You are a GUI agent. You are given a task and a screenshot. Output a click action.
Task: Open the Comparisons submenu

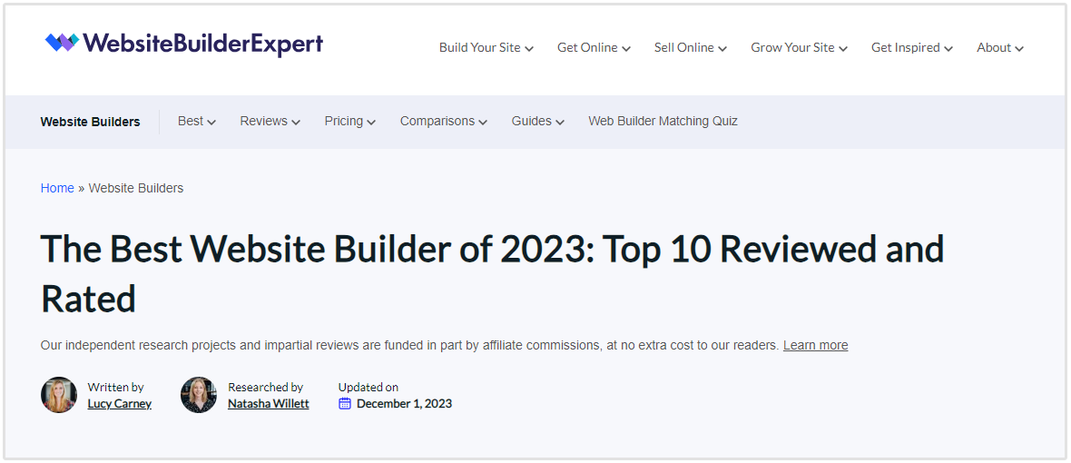(x=443, y=121)
